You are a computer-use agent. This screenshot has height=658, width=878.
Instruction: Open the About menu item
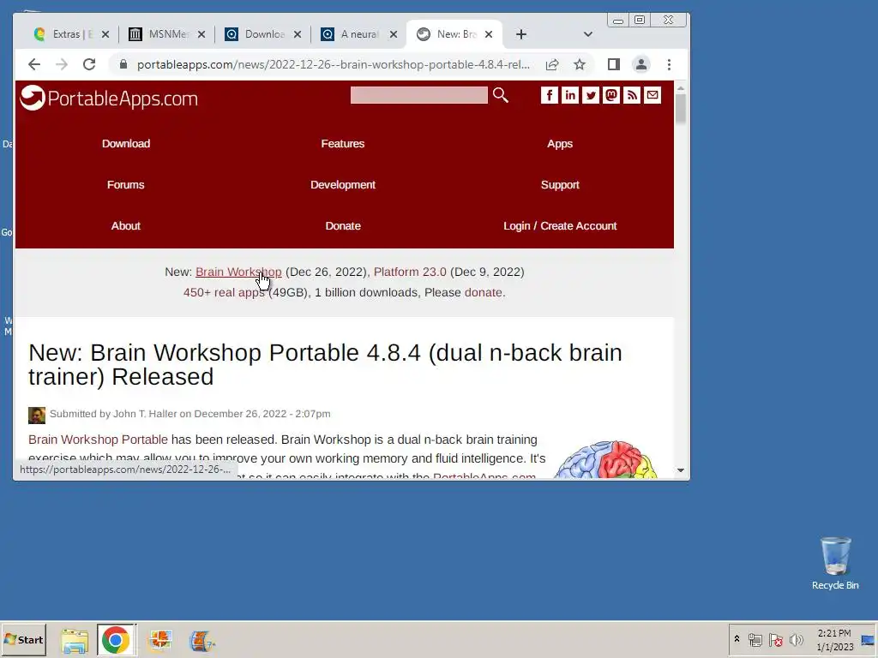(125, 226)
